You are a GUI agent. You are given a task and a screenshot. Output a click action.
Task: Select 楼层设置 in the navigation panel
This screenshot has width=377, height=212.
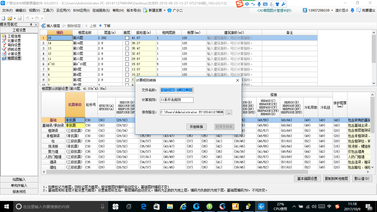click(x=14, y=58)
